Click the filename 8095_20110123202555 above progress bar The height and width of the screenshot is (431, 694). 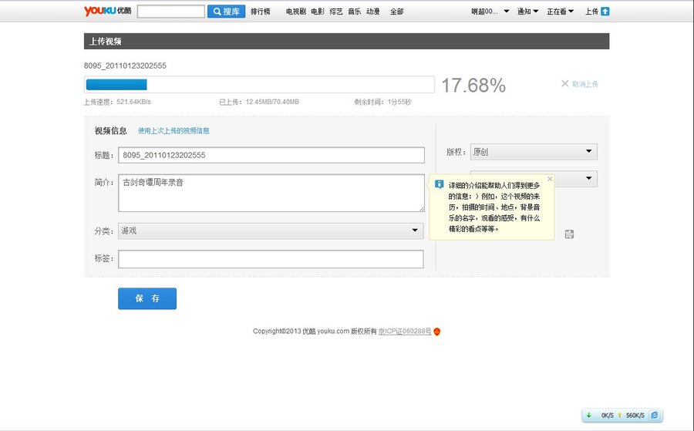(x=125, y=66)
